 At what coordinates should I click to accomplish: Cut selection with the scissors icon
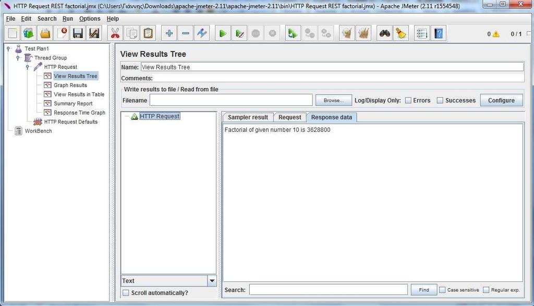[115, 33]
